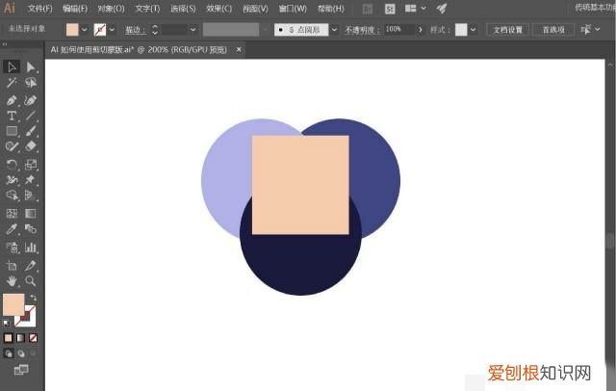Select the Puppet Warp pin tool

(x=31, y=180)
